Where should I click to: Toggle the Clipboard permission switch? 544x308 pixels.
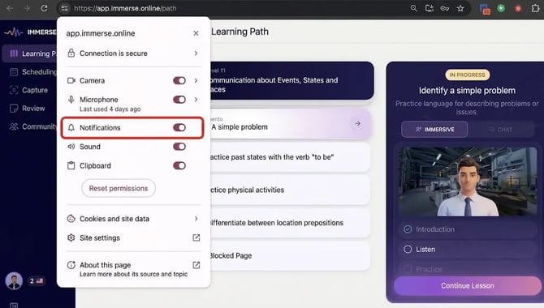[179, 165]
